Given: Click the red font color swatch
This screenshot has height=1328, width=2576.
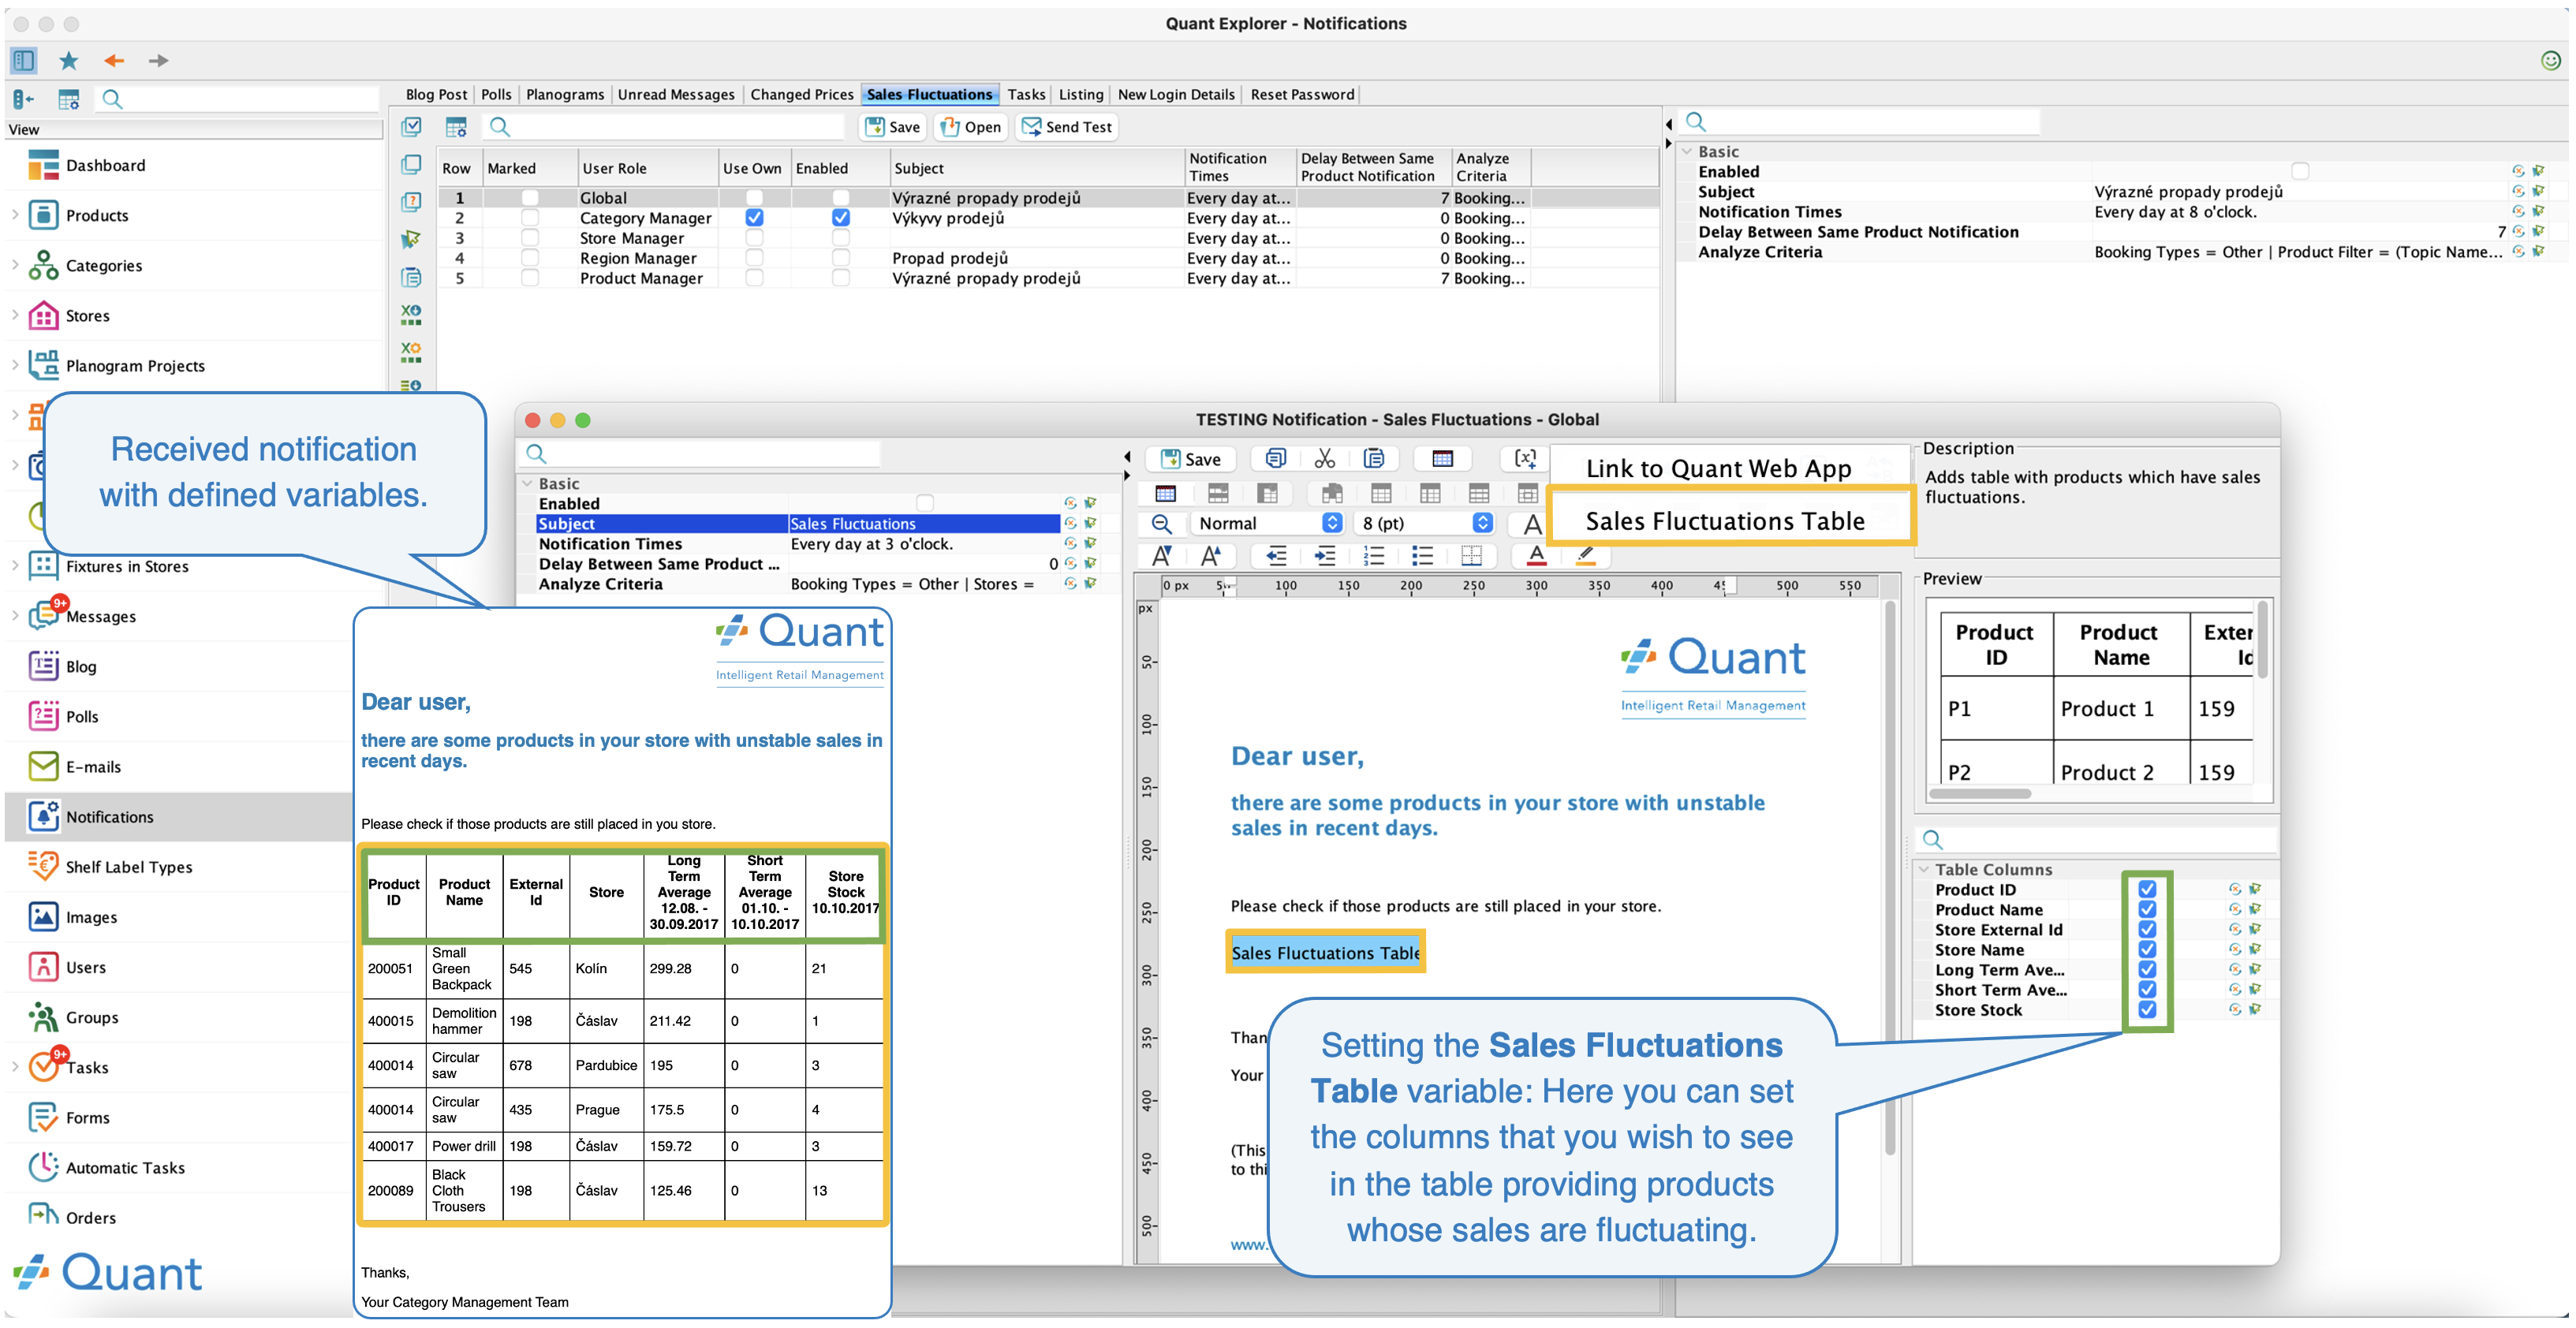Looking at the screenshot, I should point(1537,556).
